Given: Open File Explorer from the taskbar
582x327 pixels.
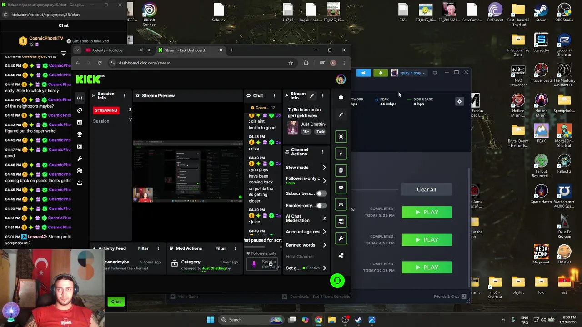Looking at the screenshot, I should 332,320.
